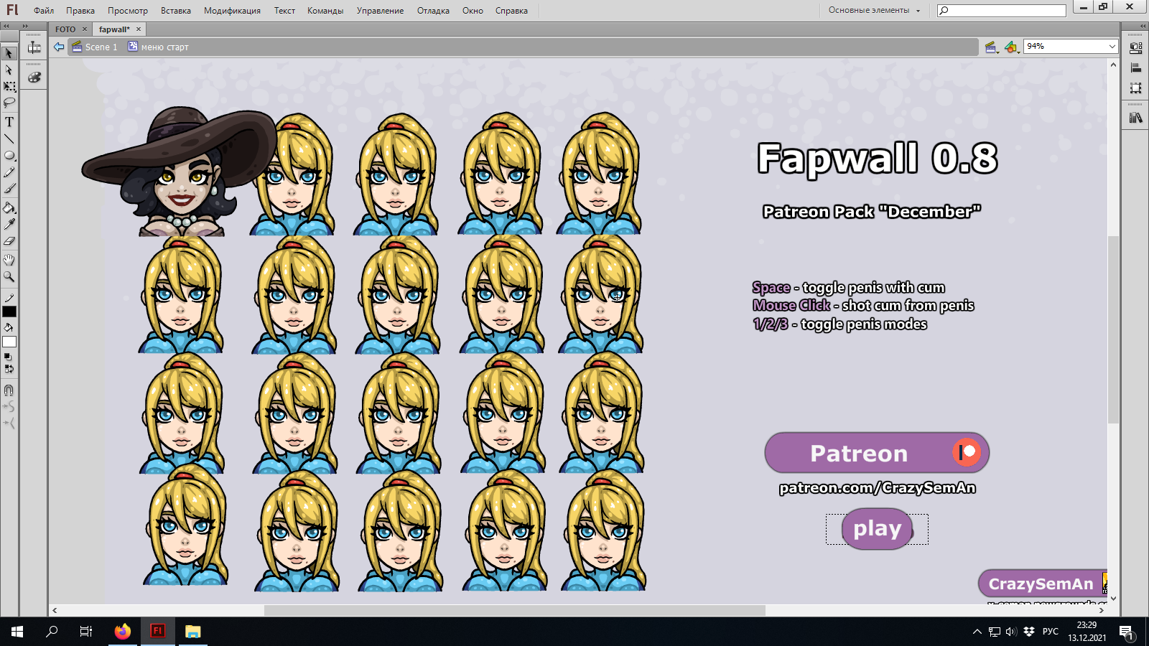
Task: Select the Lasso tool
Action: [x=9, y=103]
